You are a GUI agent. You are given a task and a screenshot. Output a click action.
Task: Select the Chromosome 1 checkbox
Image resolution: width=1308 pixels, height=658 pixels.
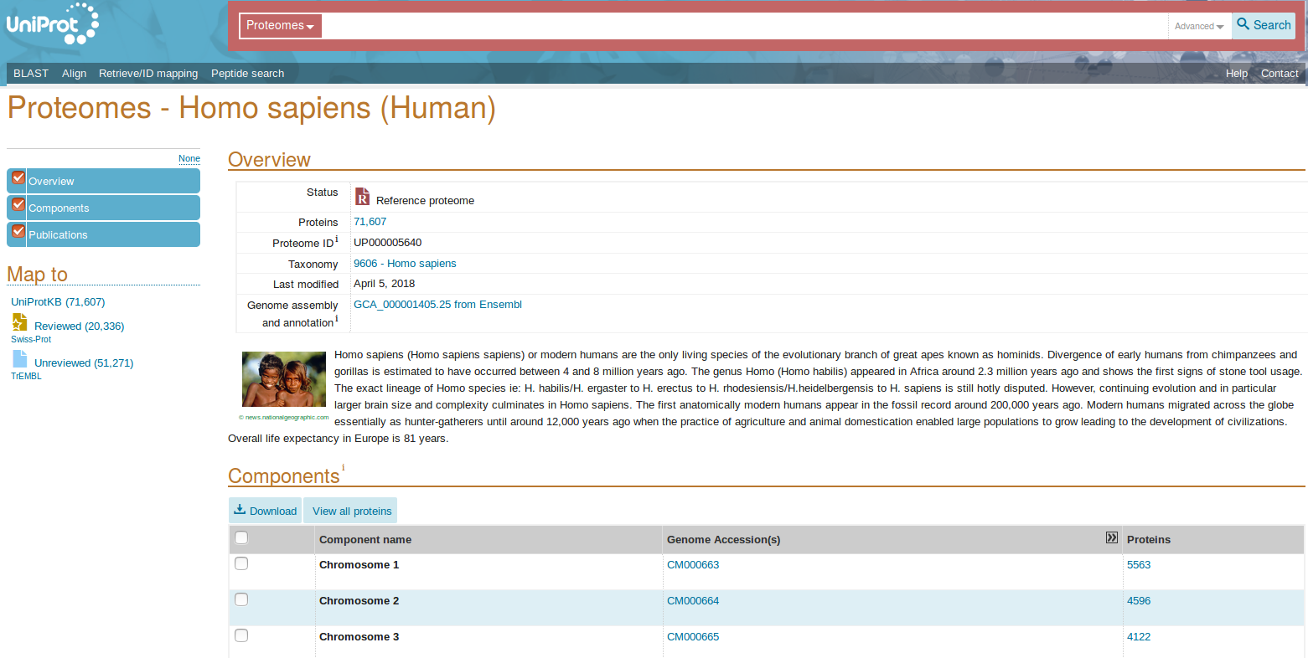coord(241,563)
